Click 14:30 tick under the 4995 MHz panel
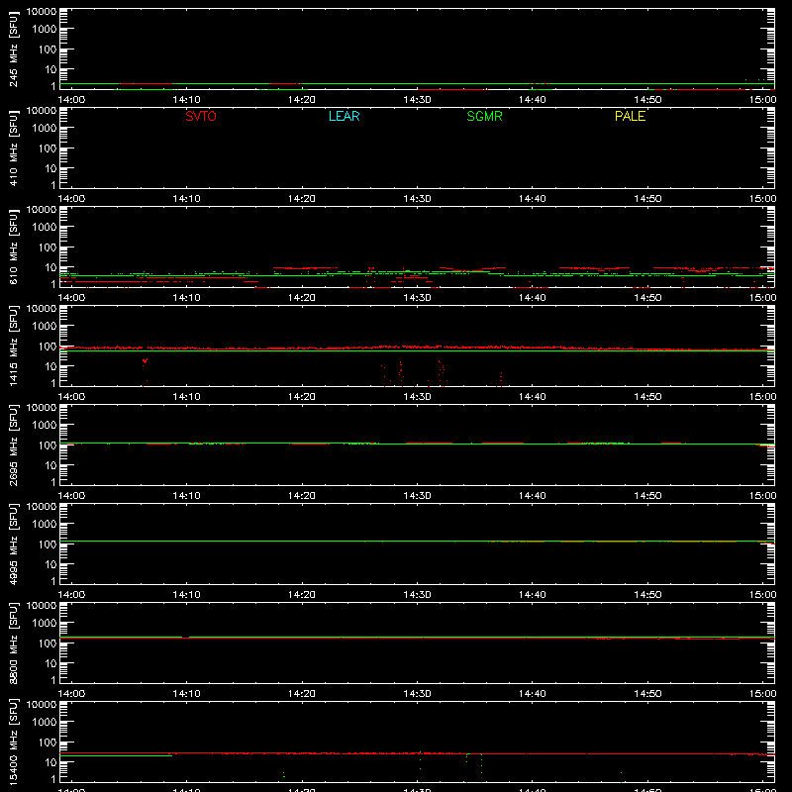 pos(417,595)
